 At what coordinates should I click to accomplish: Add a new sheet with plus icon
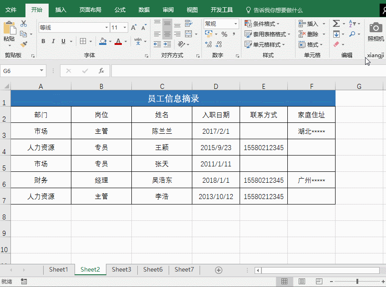219,270
